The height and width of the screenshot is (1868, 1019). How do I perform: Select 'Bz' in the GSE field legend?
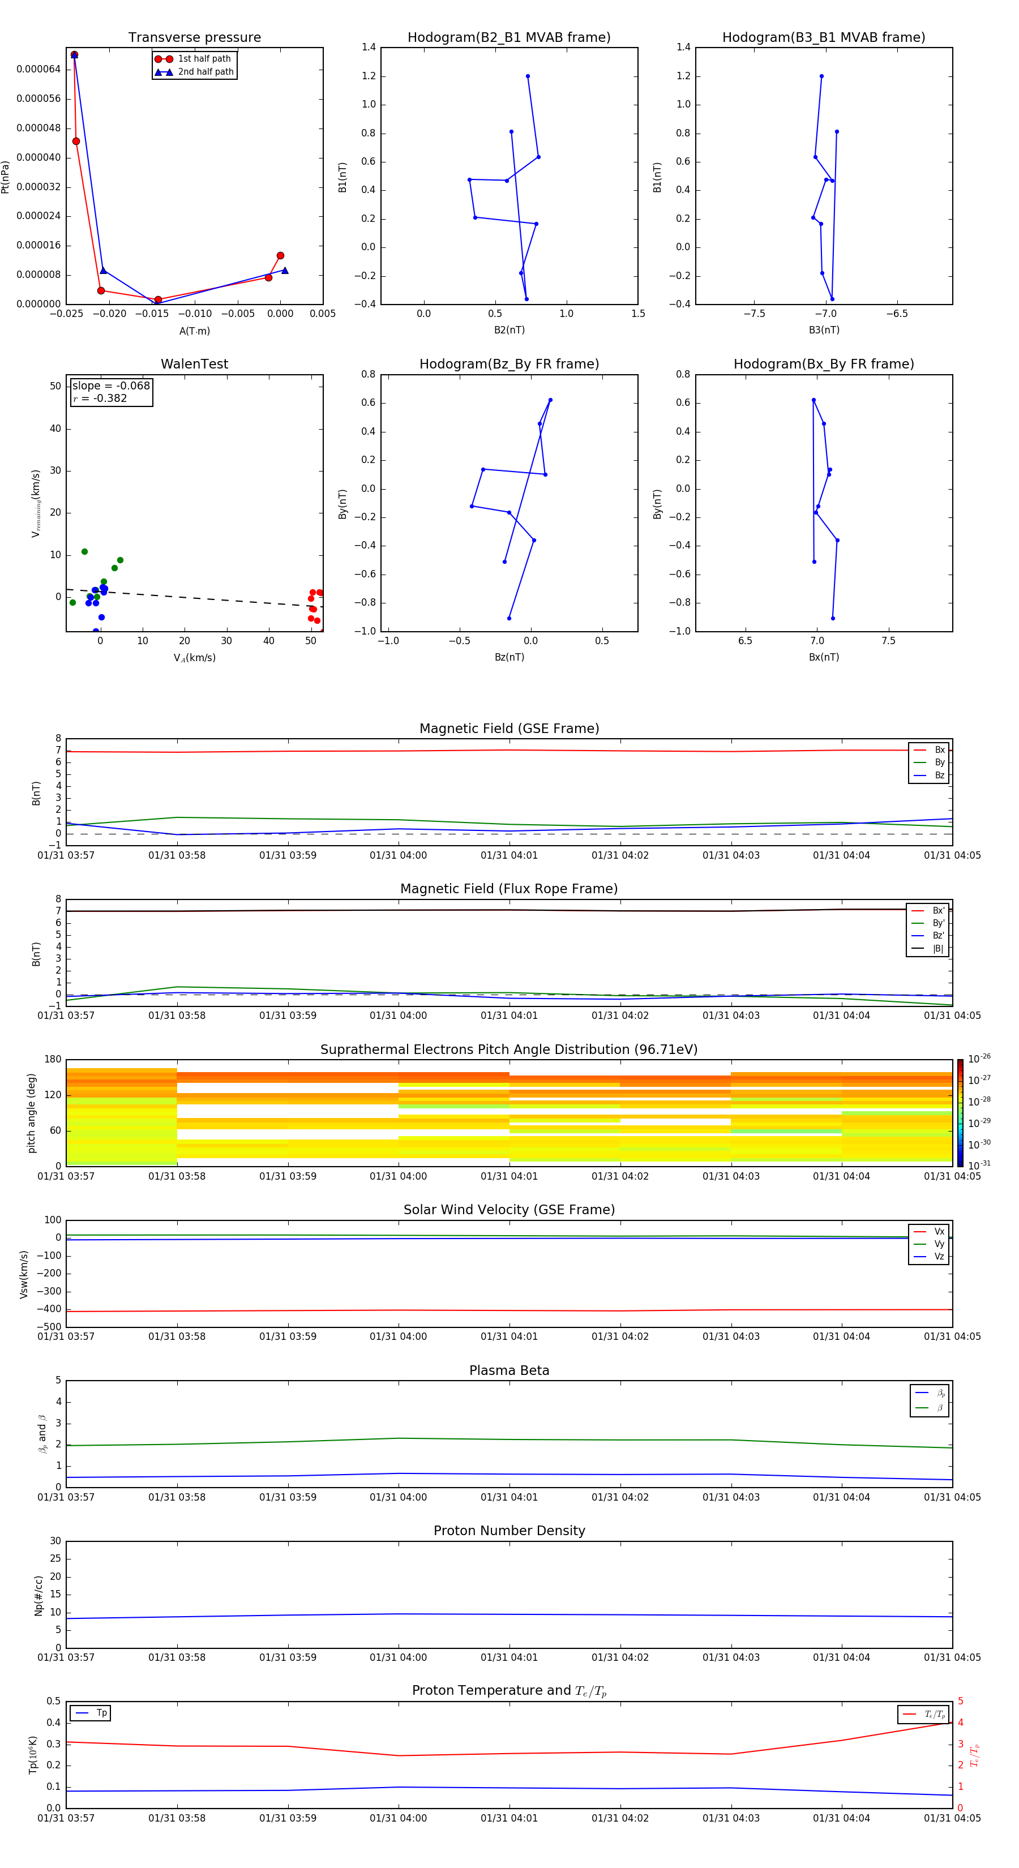pyautogui.click(x=930, y=775)
